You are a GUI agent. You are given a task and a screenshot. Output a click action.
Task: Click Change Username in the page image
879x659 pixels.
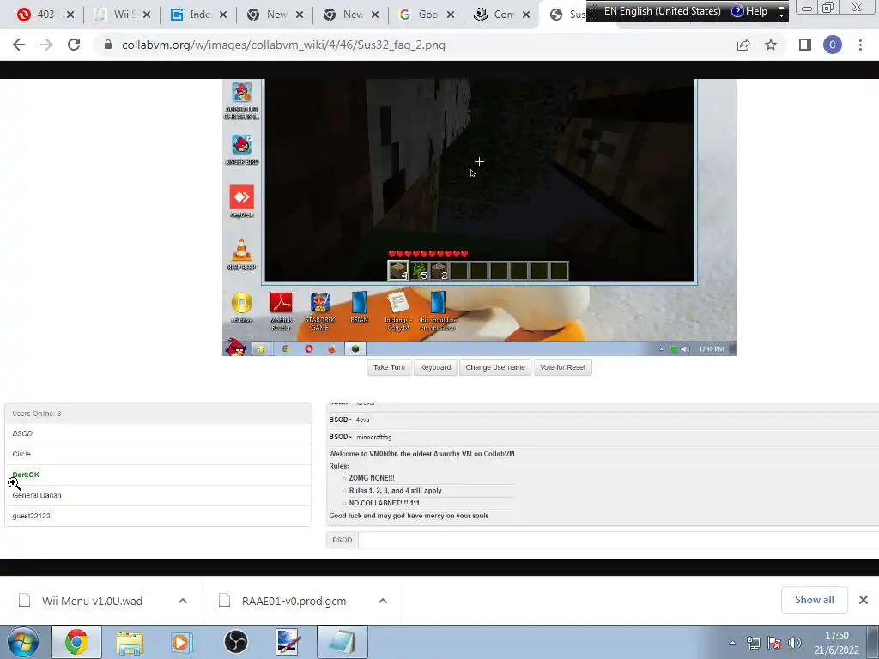495,367
